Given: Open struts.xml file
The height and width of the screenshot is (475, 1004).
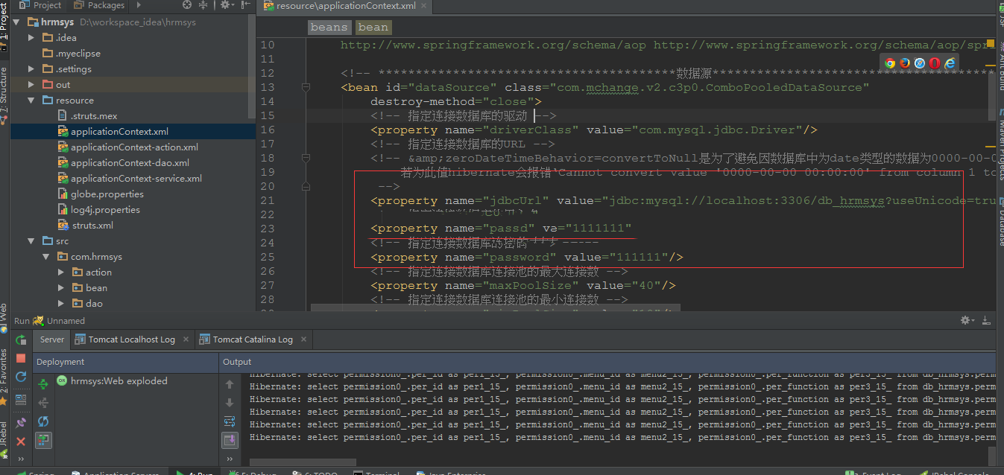Looking at the screenshot, I should [x=86, y=226].
